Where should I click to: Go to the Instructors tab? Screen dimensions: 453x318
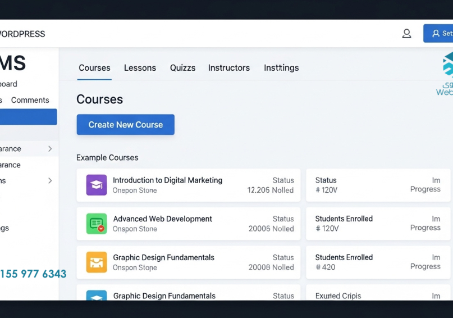tap(229, 68)
